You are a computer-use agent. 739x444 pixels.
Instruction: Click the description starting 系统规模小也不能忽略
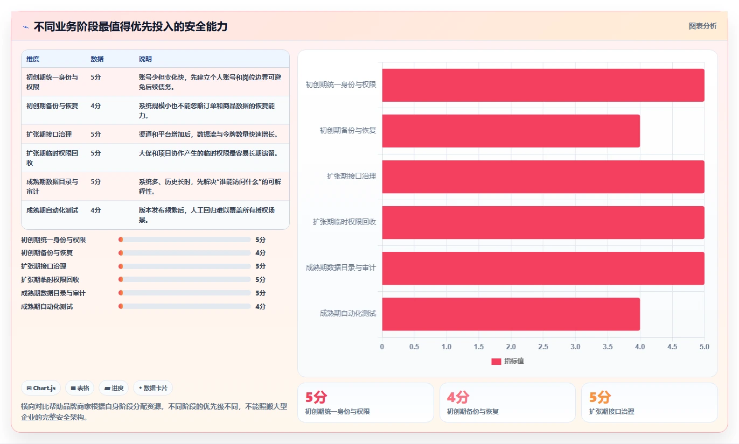(207, 110)
